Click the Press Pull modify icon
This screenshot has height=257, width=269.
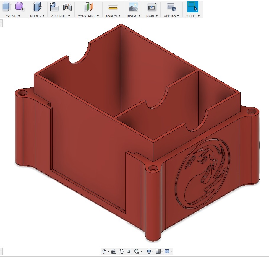(x=37, y=6)
